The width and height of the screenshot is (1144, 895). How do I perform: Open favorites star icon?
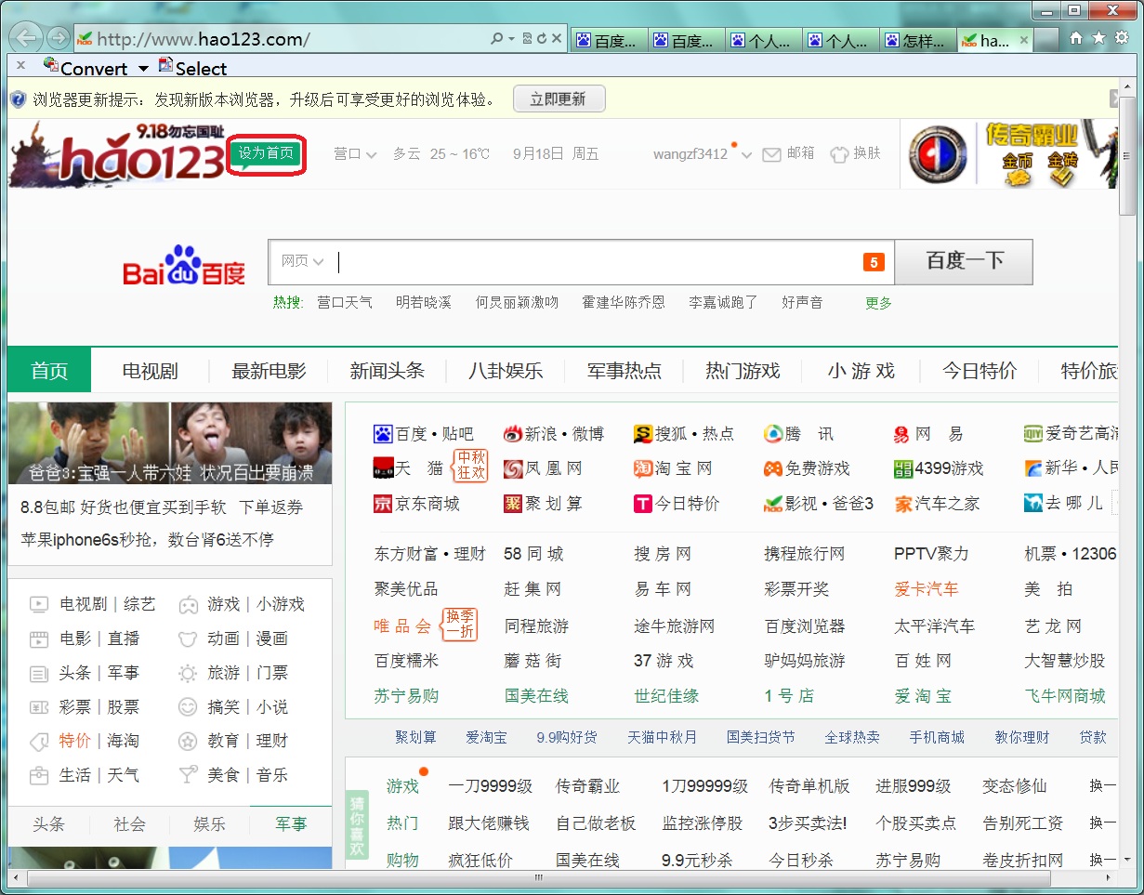[1098, 38]
